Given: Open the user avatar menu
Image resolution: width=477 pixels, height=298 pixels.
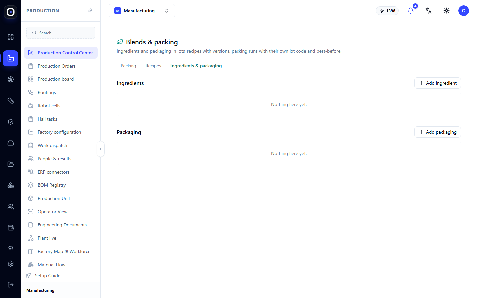Looking at the screenshot, I should (464, 11).
